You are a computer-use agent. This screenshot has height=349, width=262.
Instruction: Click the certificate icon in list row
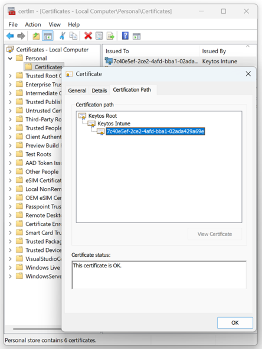pos(109,61)
